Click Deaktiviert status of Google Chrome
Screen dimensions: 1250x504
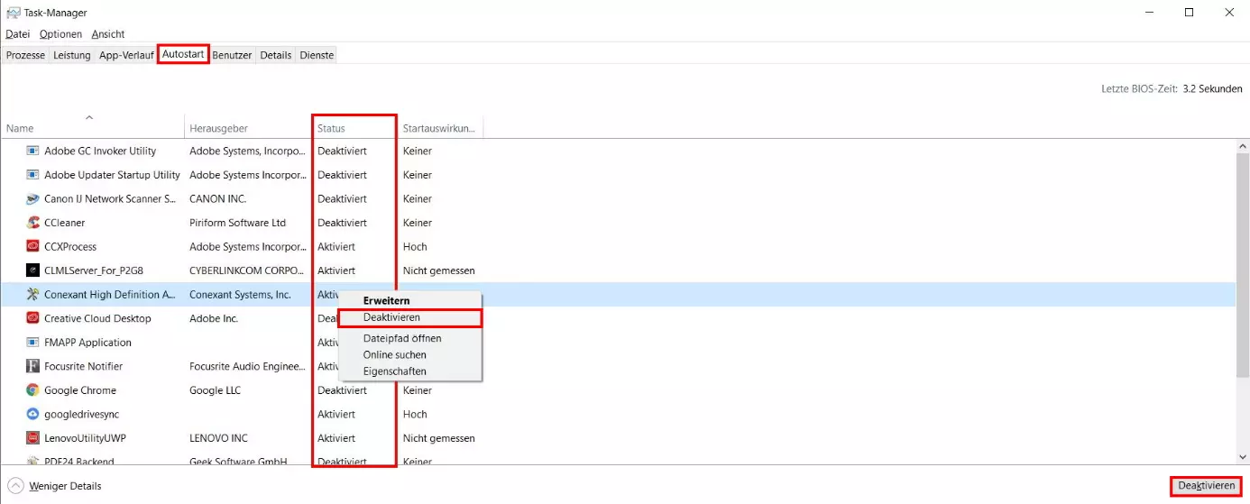[342, 390]
